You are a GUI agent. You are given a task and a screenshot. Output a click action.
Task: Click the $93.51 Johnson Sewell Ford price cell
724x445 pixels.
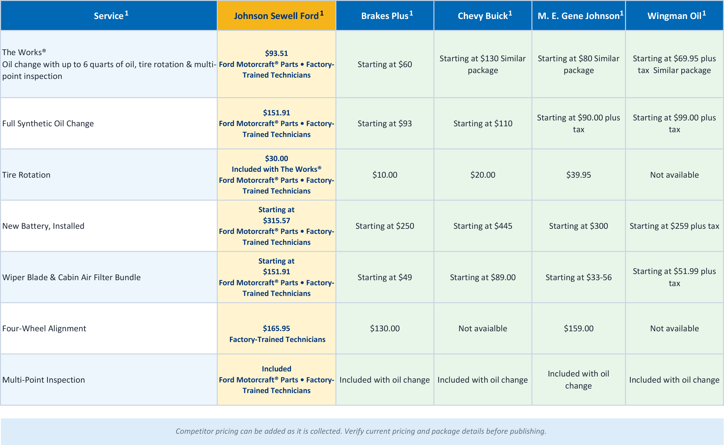point(277,64)
